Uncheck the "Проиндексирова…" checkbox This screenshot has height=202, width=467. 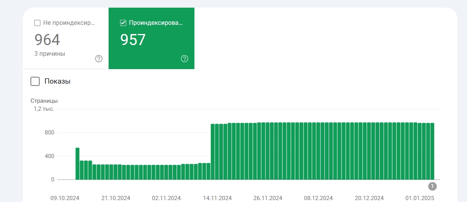123,23
